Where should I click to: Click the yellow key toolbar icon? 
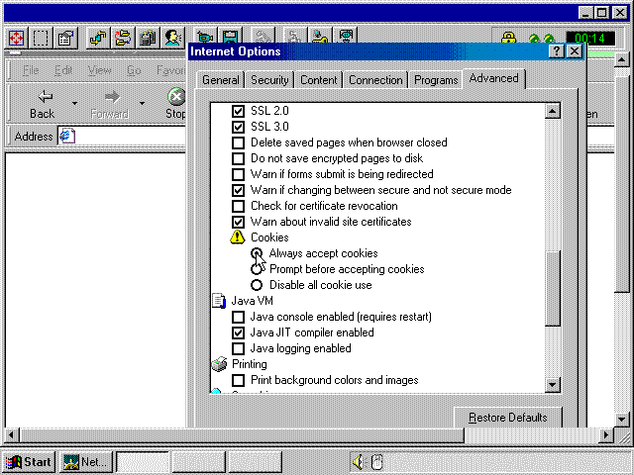click(x=320, y=37)
